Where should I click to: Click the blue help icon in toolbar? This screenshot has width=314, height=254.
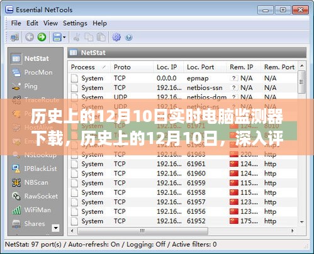(128, 38)
